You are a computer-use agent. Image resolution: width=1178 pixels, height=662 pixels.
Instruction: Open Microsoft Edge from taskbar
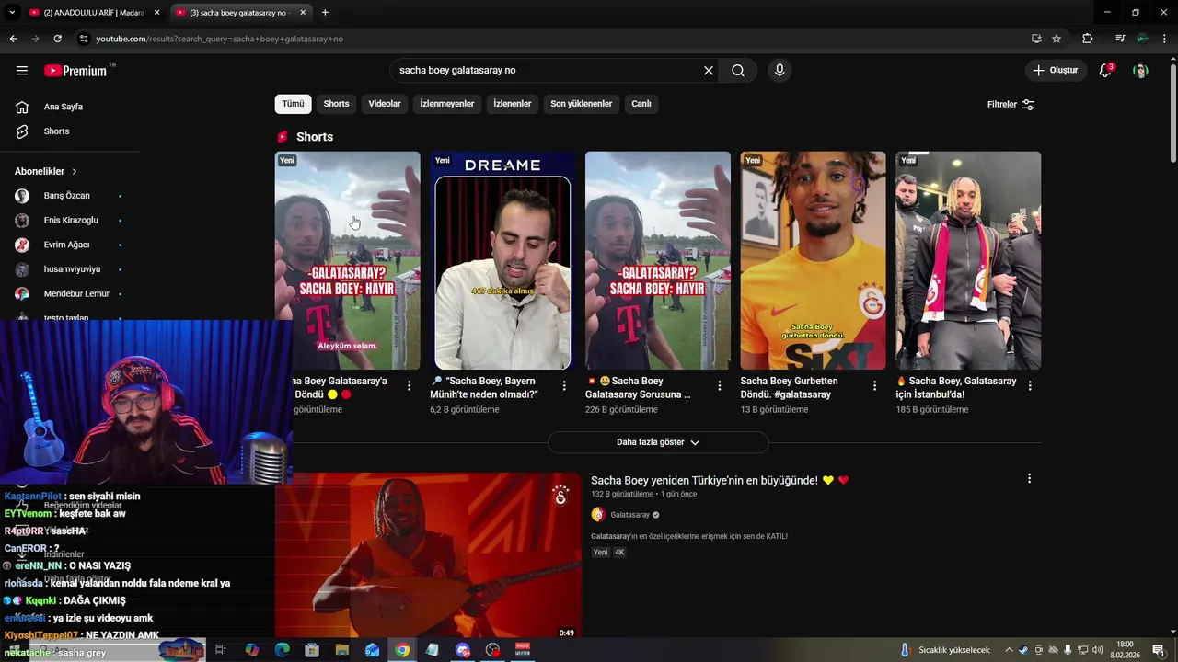click(x=282, y=650)
